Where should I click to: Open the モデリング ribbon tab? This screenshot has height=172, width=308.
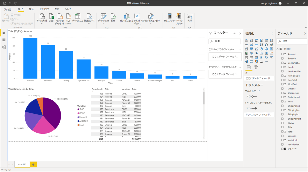pos(44,9)
